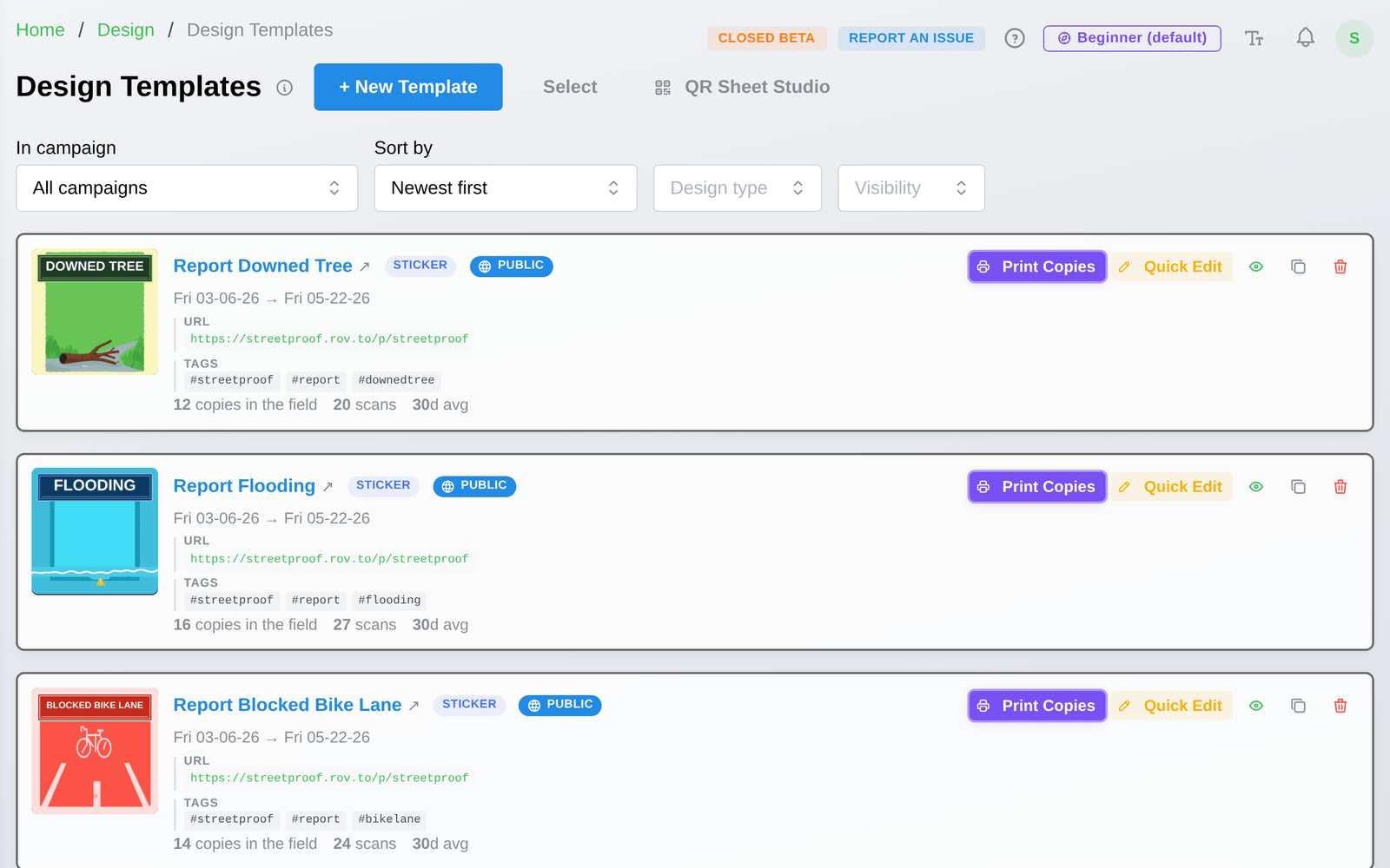Duplicate the Report Blocked Bike Lane template

1298,706
